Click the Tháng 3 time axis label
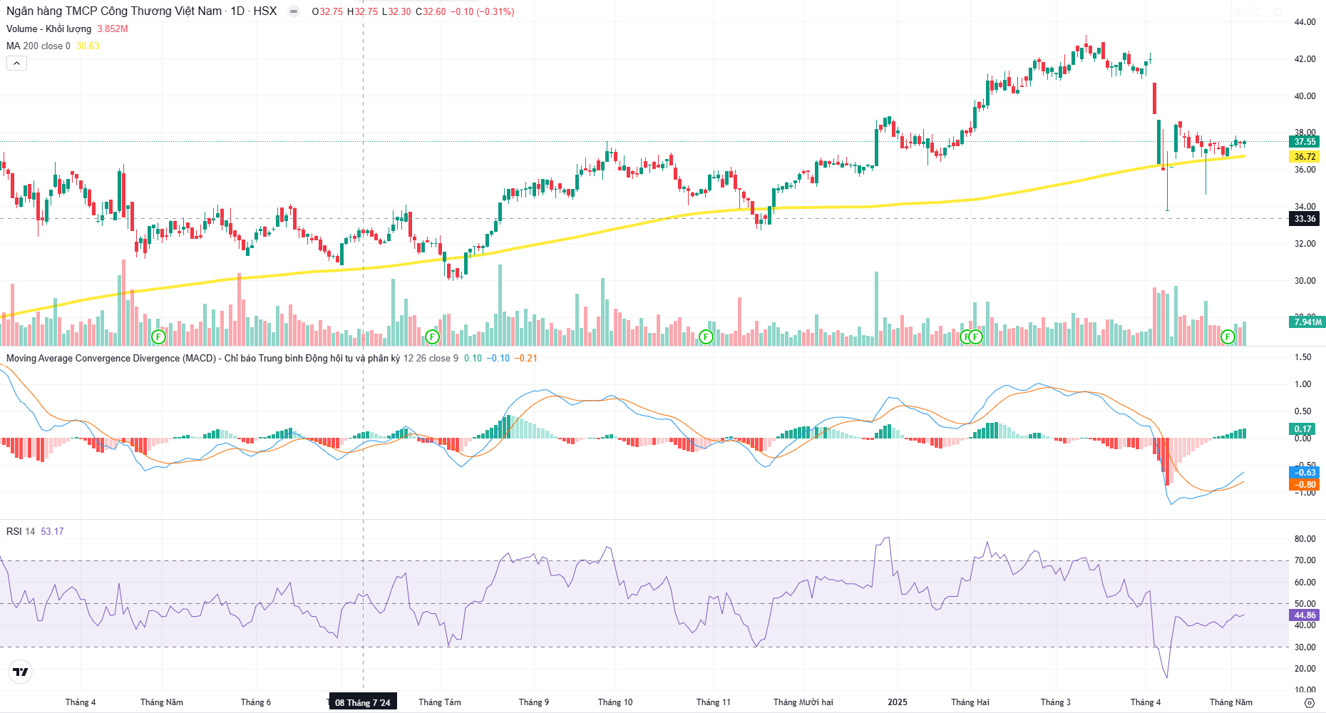This screenshot has width=1326, height=713. click(1056, 702)
